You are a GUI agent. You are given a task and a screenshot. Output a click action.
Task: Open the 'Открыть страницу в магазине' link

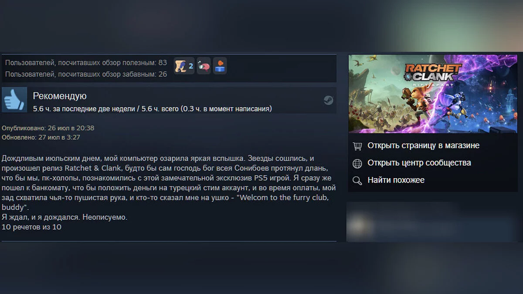[x=423, y=145]
